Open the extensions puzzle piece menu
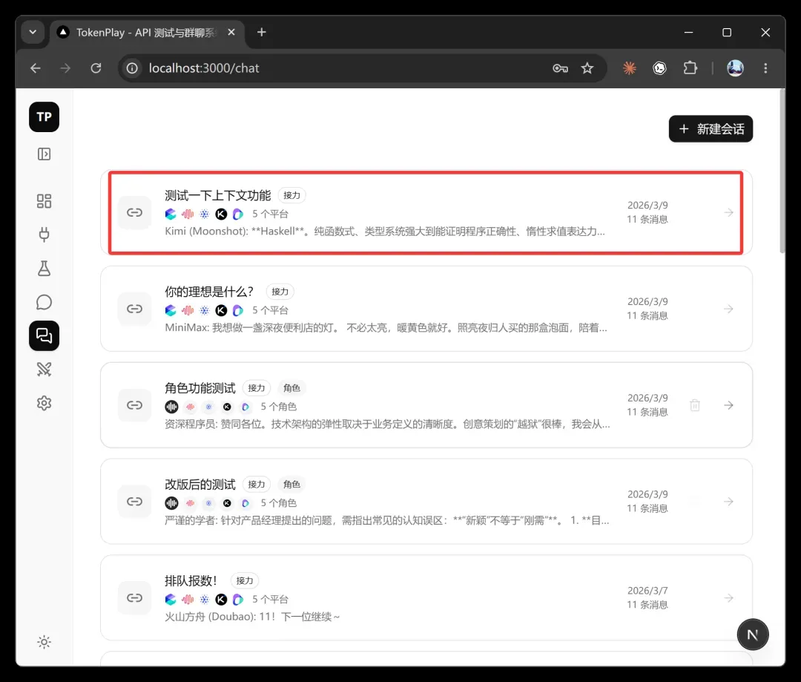The width and height of the screenshot is (801, 682). coord(690,68)
